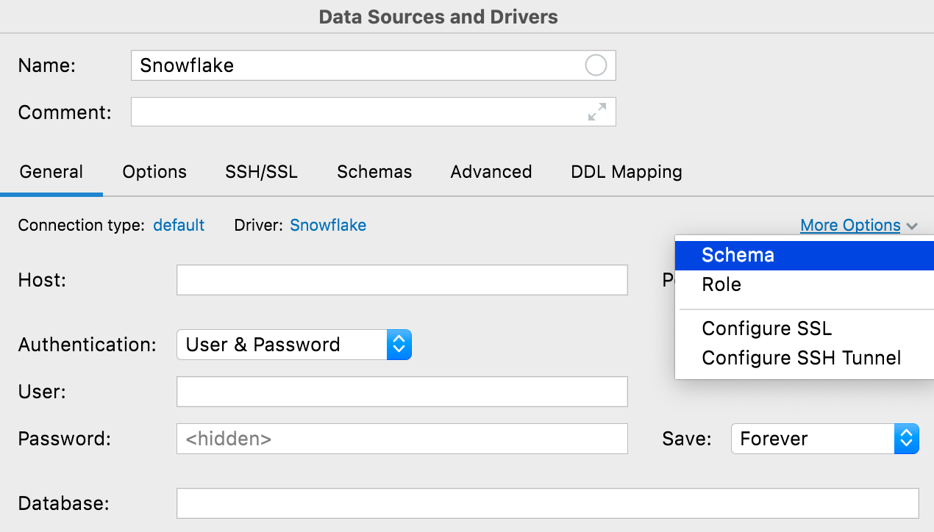
Task: Focus the Password field
Action: click(x=402, y=439)
